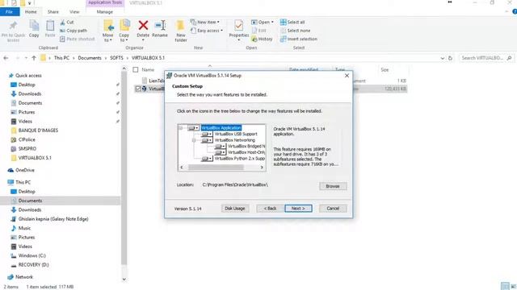
Task: Click Invert selection in ribbon
Action: coord(299,39)
